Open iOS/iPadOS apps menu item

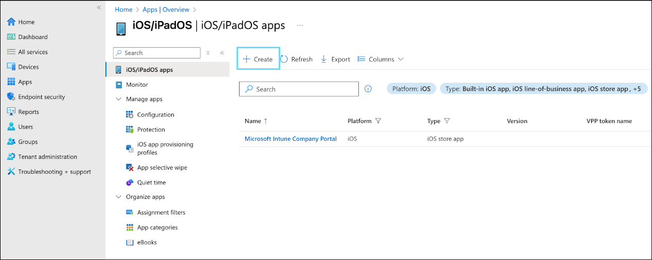pos(168,70)
